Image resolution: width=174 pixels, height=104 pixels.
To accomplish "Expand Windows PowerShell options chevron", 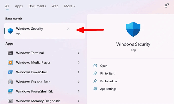I will [79, 72].
